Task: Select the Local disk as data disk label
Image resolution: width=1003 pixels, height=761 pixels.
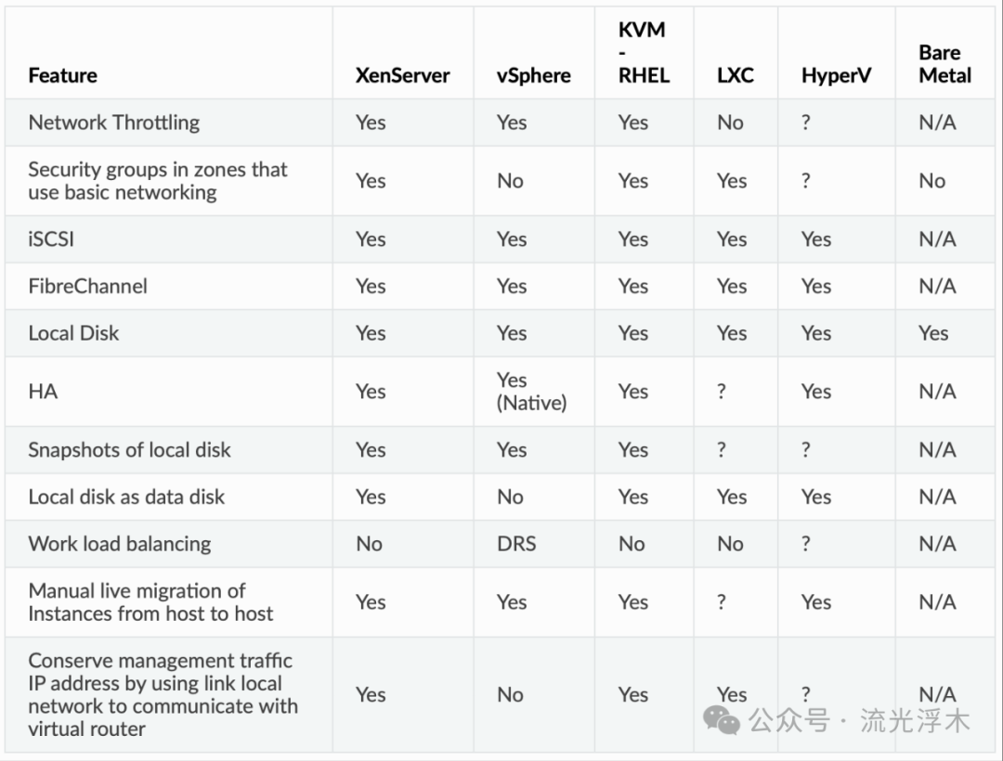Action: (x=126, y=497)
